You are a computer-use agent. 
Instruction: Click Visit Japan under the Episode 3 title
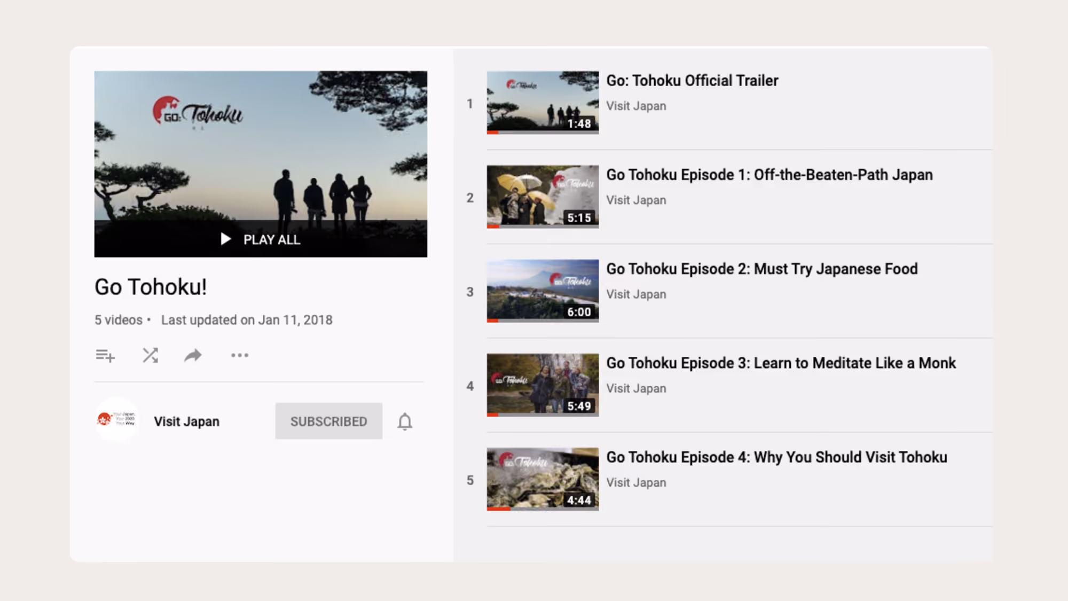click(x=636, y=388)
